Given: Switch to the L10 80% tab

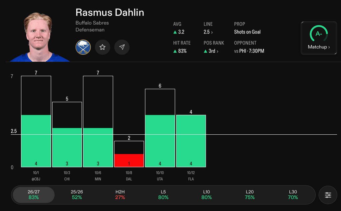Looking at the screenshot, I should [206, 195].
